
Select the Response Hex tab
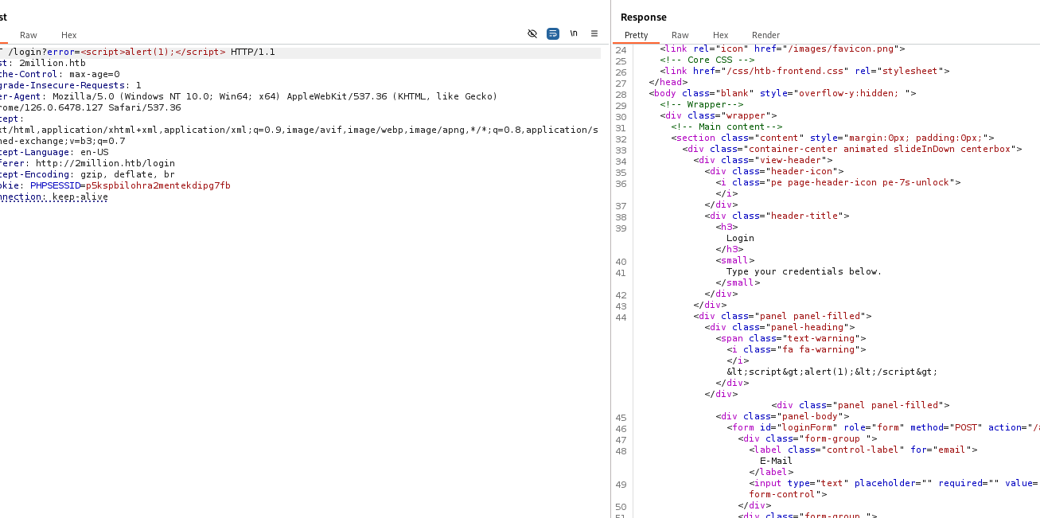coord(720,35)
